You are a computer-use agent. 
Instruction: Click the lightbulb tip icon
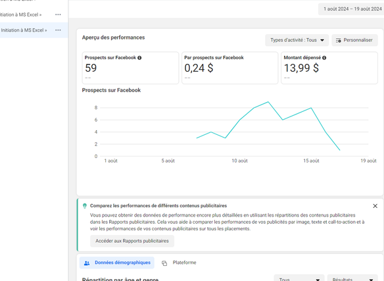coord(85,206)
